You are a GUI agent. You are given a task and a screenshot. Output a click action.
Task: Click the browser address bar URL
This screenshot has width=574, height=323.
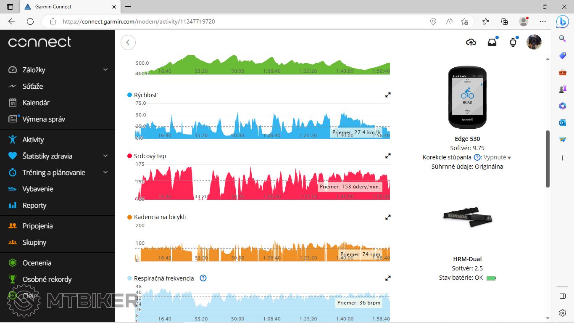[x=139, y=21]
